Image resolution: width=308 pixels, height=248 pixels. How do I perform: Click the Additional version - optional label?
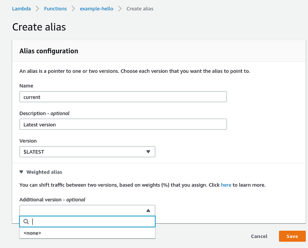coord(52,199)
